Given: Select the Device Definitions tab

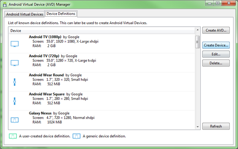Looking at the screenshot, I should pyautogui.click(x=61, y=14).
